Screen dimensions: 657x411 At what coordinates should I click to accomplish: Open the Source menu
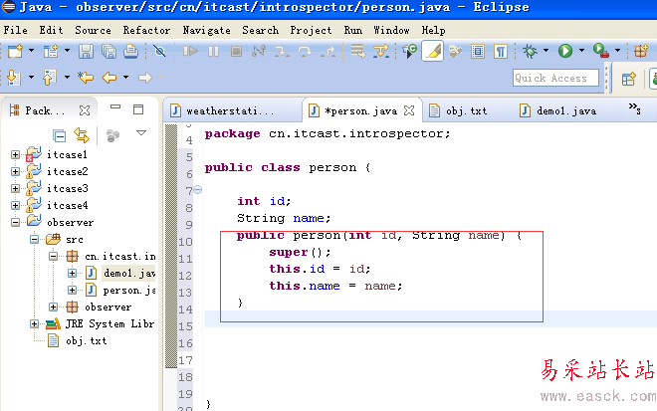click(93, 30)
